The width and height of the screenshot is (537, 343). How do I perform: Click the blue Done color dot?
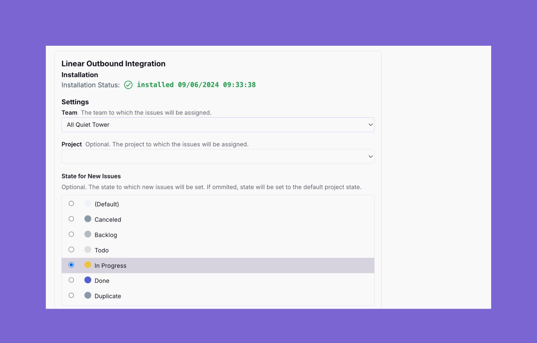[88, 280]
